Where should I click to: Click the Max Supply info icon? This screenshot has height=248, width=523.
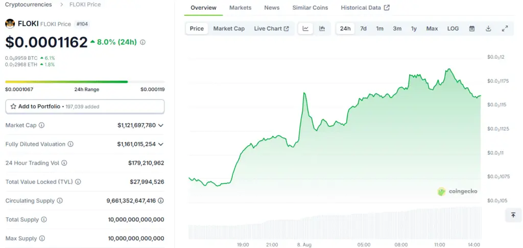tap(42, 238)
